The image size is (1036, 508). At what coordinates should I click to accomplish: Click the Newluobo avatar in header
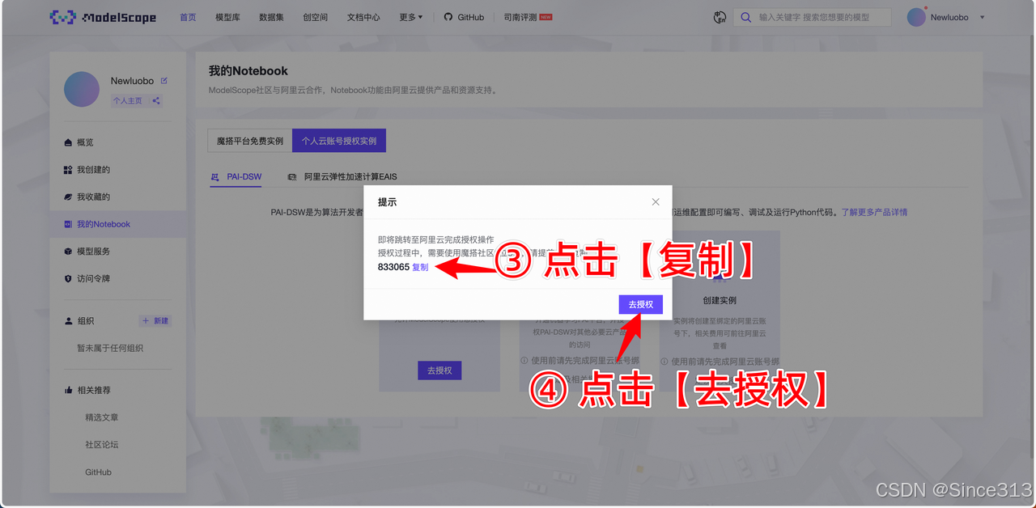tap(916, 17)
